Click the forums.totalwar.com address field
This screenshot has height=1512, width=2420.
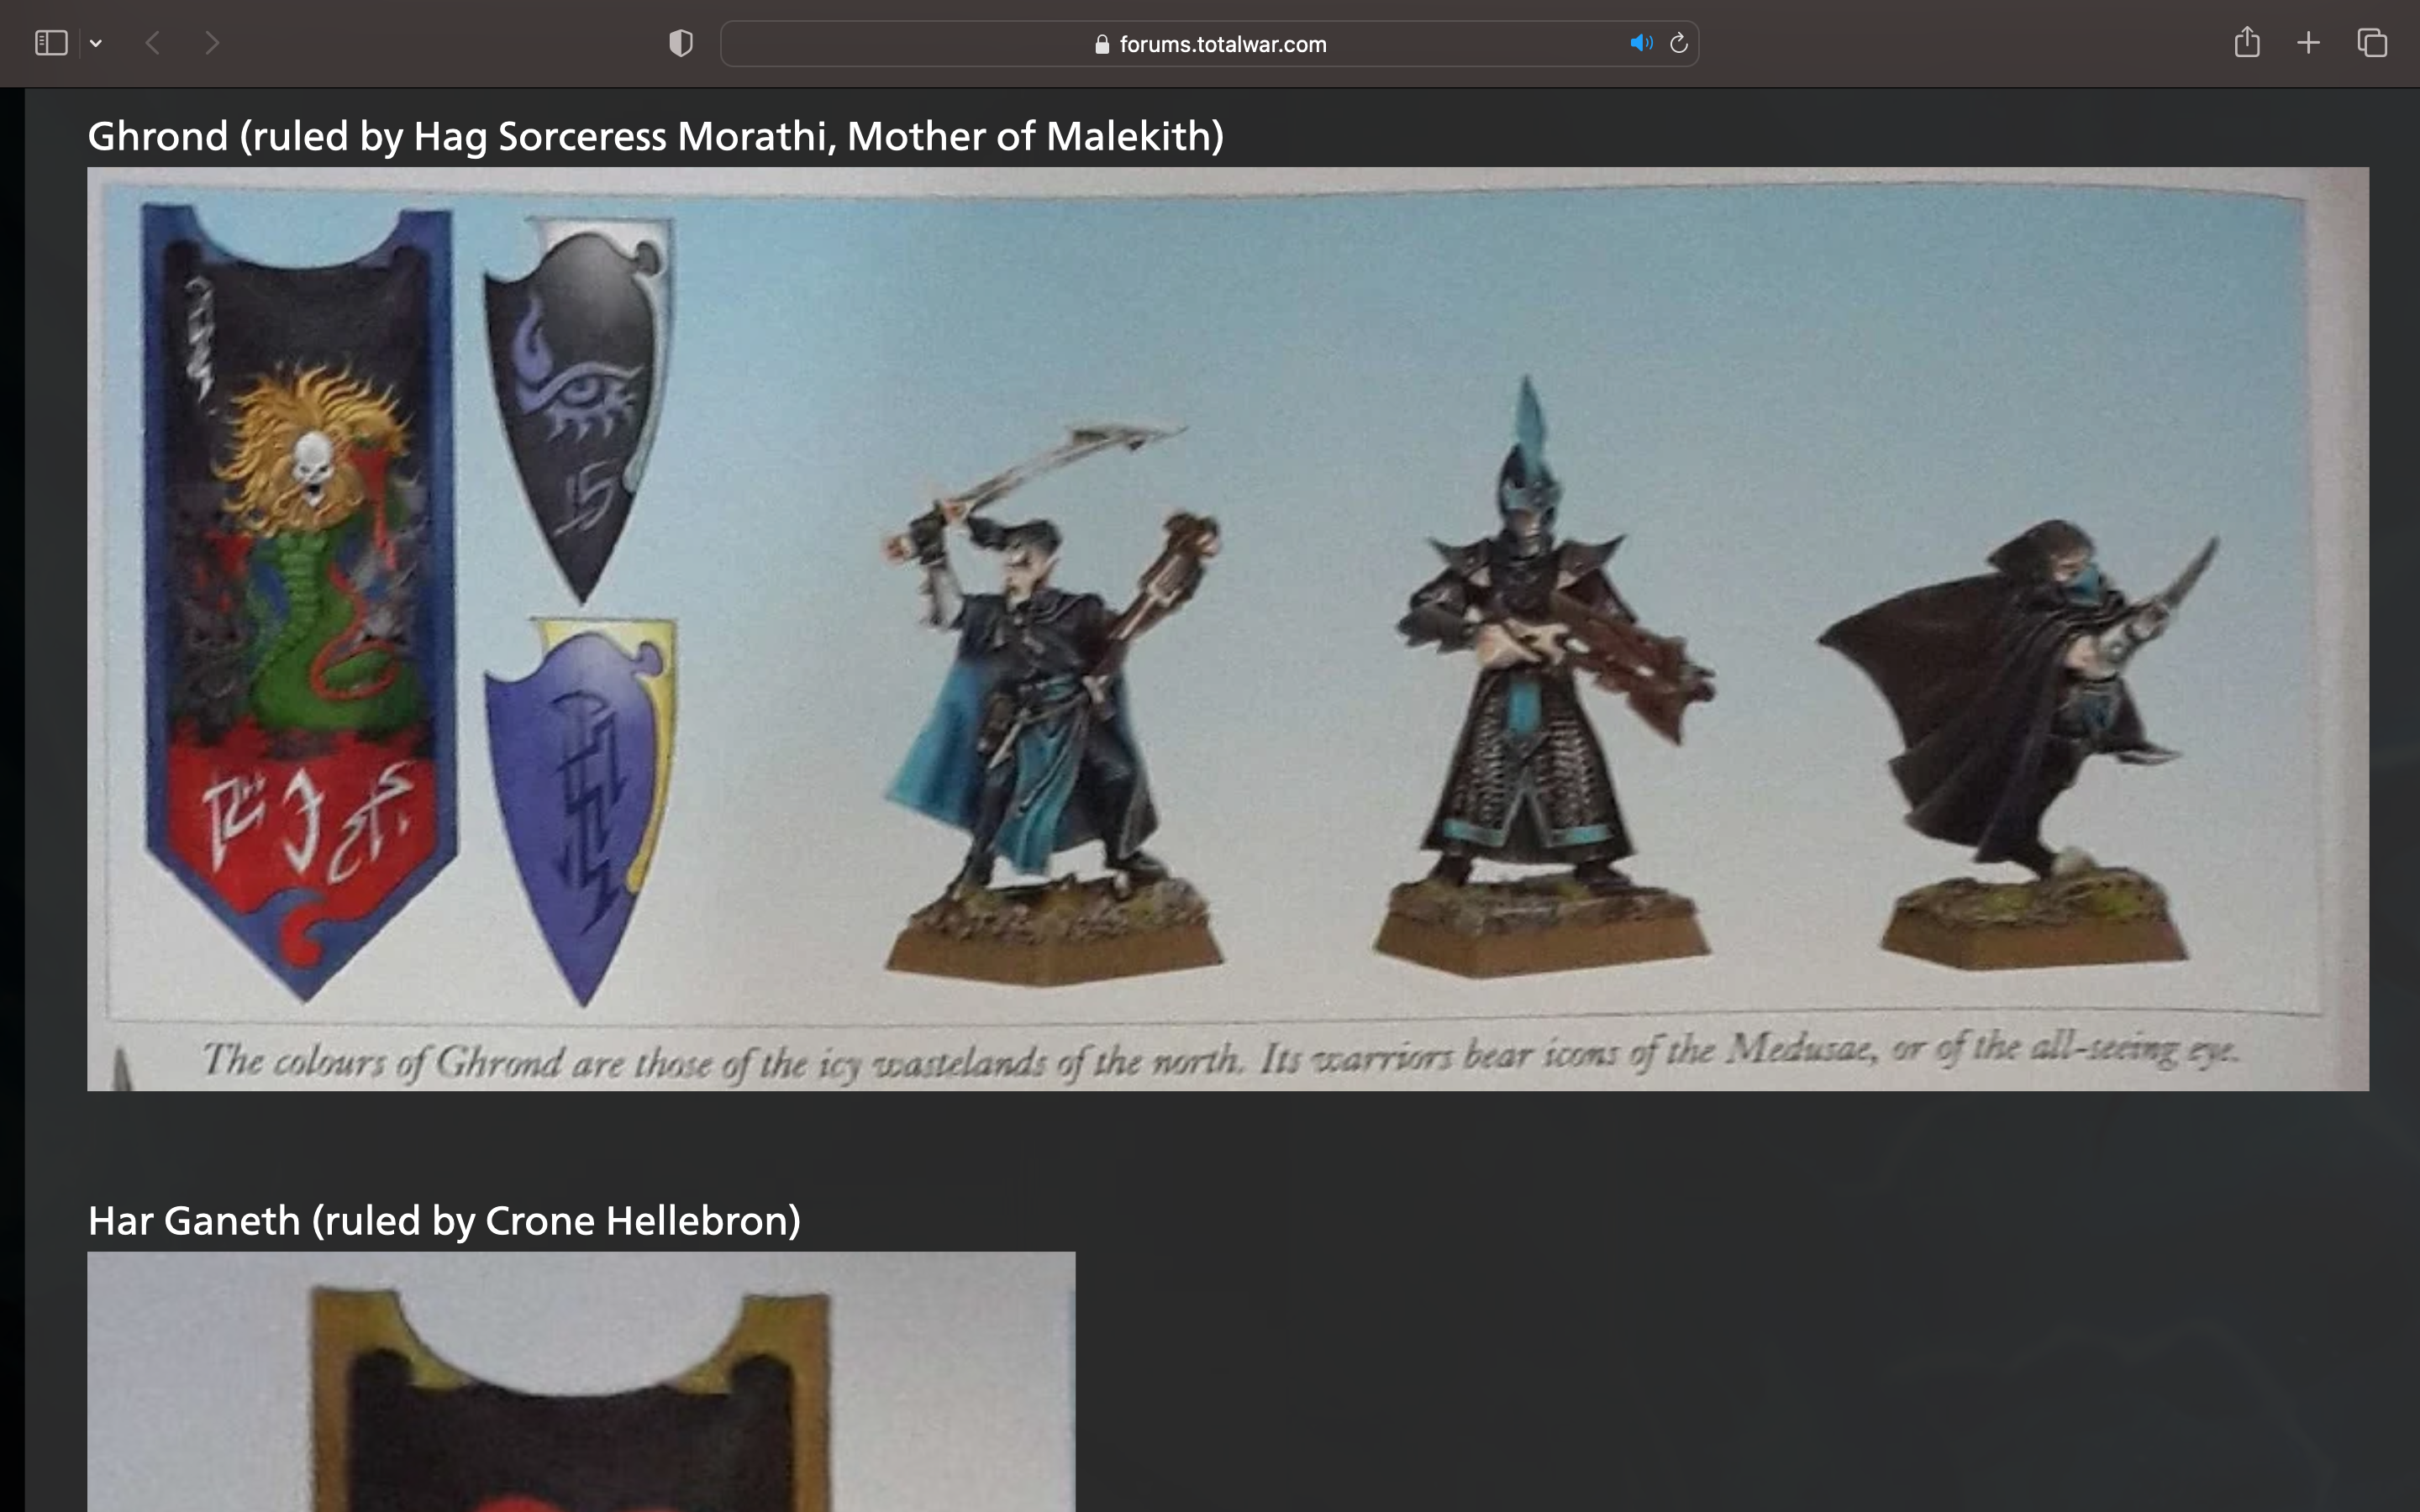pos(1222,44)
